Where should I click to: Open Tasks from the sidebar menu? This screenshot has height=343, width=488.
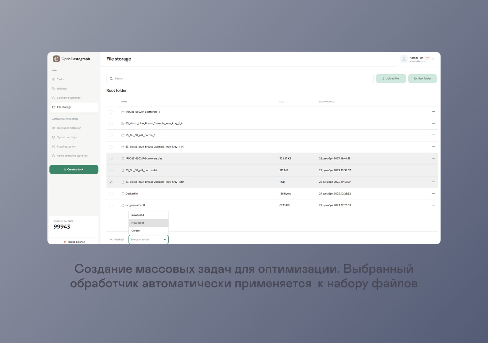click(x=60, y=79)
